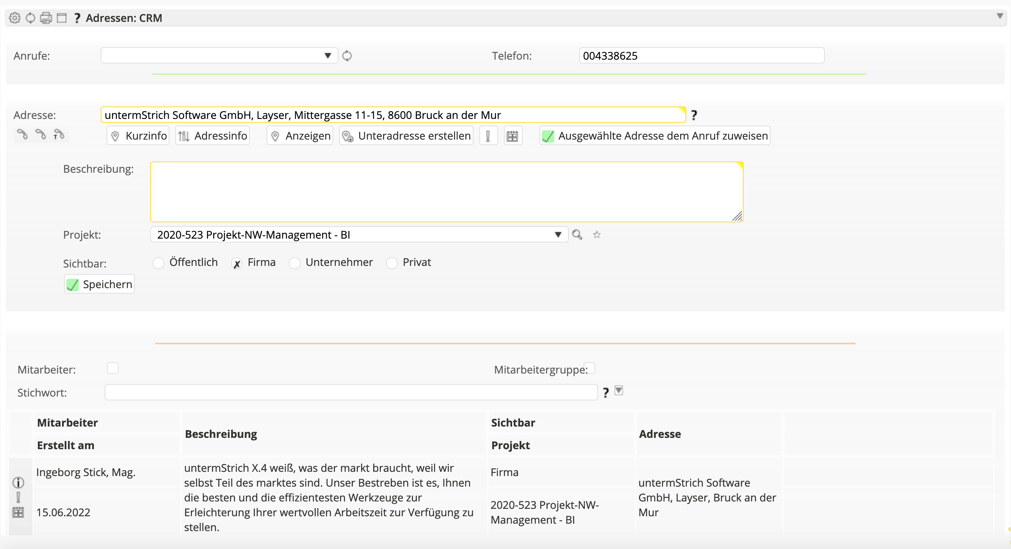
Task: Click the calendar grid icon in address toolbar
Action: 512,136
